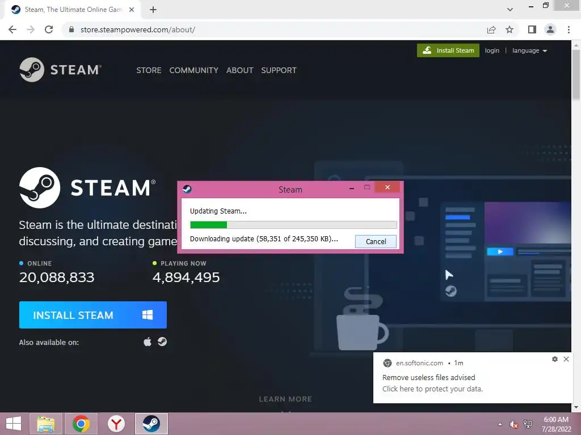Image resolution: width=581 pixels, height=435 pixels.
Task: View site information lock icon
Action: [x=72, y=29]
